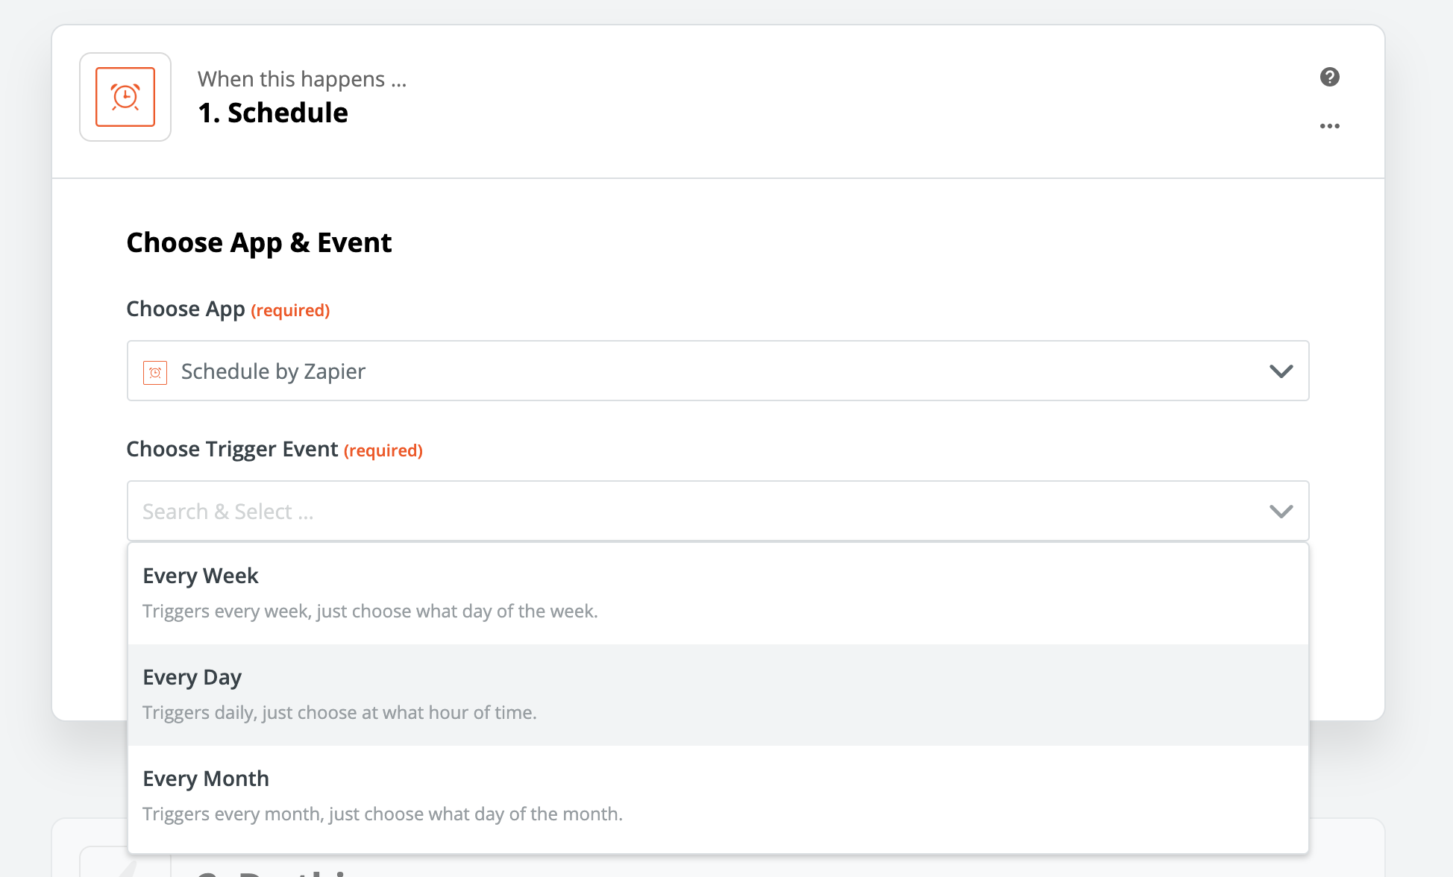This screenshot has width=1453, height=877.
Task: Click the "Triggers every month" description text
Action: [383, 814]
